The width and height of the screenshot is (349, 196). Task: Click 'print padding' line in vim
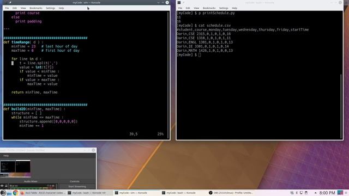pos(28,21)
